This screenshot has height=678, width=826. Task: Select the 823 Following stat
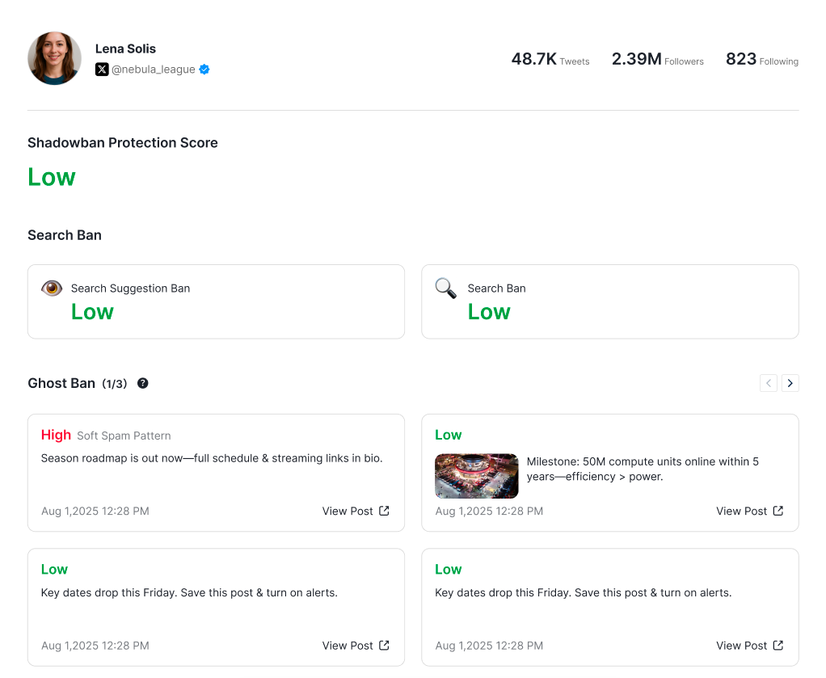click(761, 59)
